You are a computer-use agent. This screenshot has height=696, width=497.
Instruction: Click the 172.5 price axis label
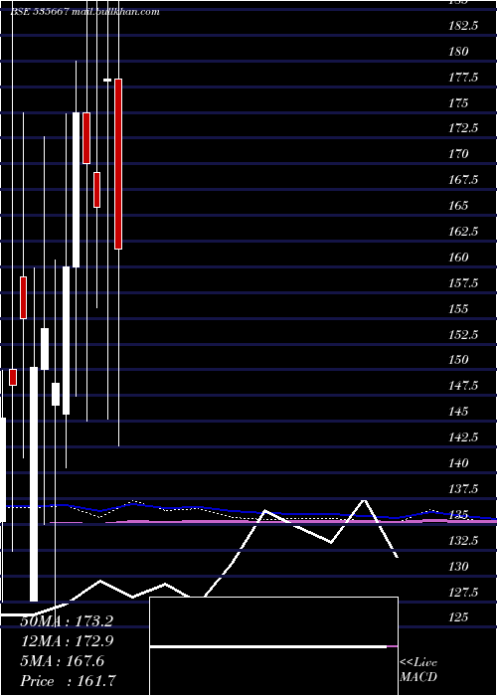[463, 128]
